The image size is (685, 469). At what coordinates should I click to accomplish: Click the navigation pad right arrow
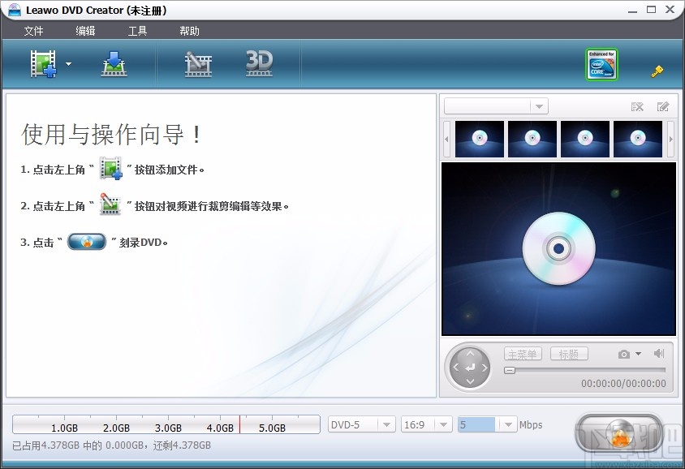click(x=485, y=368)
